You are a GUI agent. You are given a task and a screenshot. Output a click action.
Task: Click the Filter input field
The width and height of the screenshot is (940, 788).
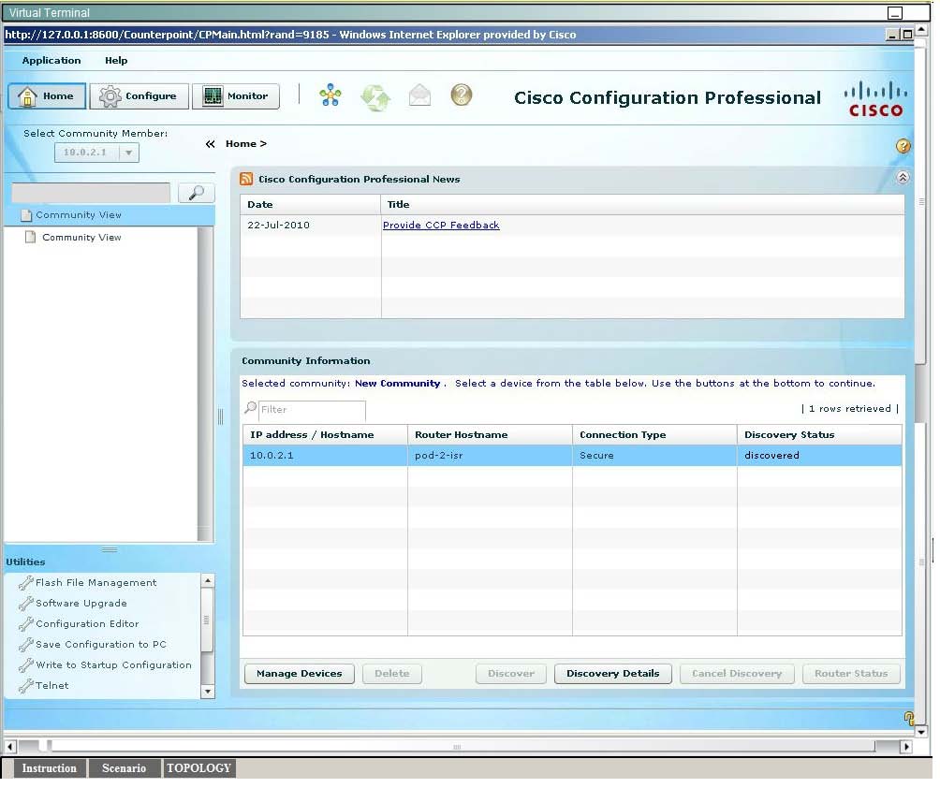(x=312, y=410)
